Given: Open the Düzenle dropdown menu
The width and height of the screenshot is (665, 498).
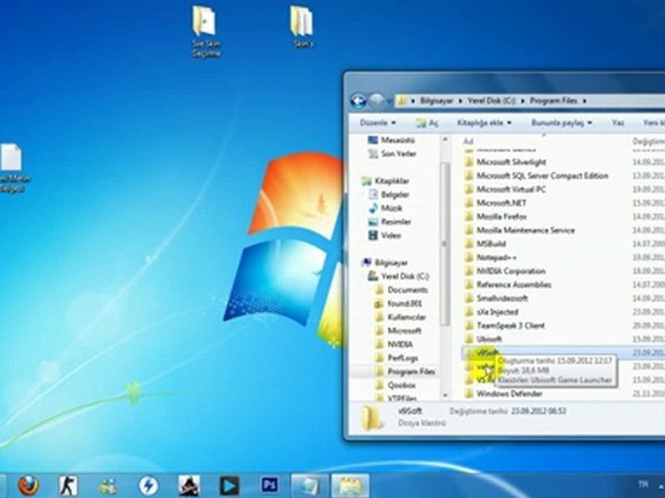Looking at the screenshot, I should click(378, 123).
